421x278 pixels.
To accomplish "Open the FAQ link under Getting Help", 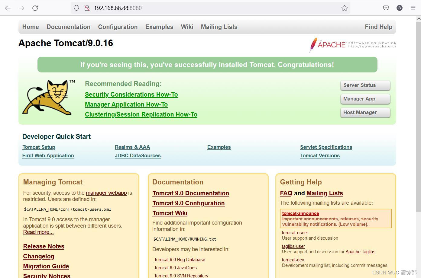I will (286, 193).
